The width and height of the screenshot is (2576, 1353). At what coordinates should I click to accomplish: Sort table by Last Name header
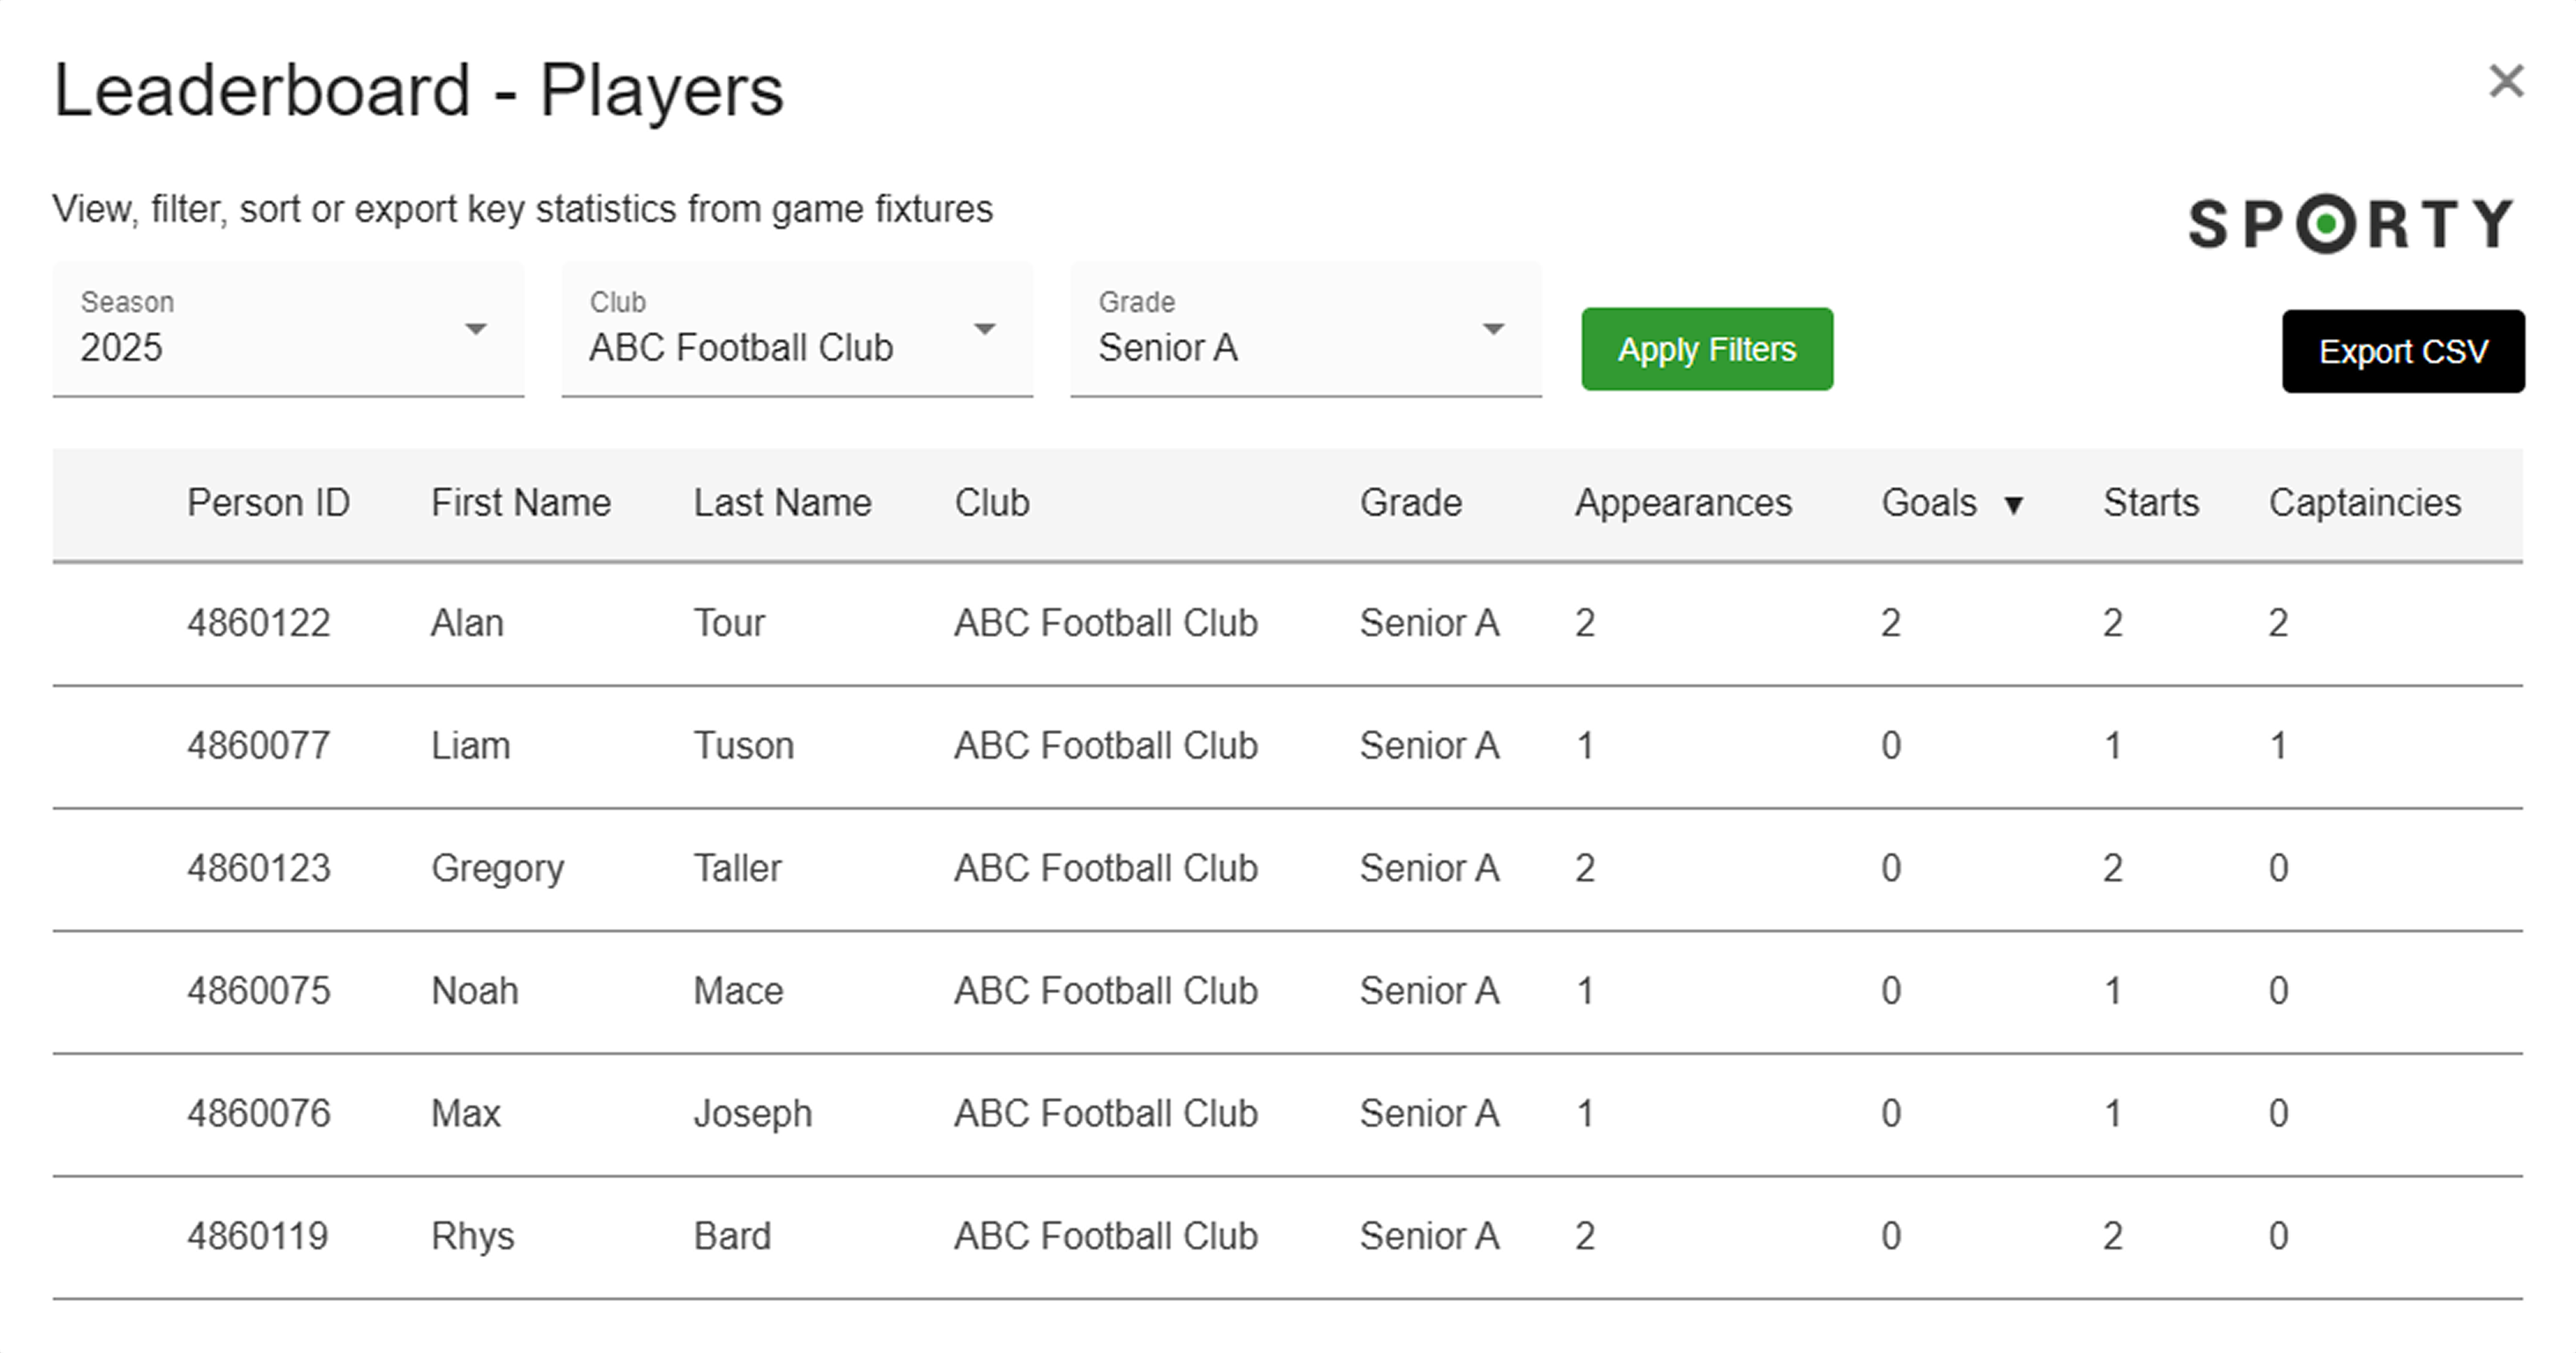[783, 503]
